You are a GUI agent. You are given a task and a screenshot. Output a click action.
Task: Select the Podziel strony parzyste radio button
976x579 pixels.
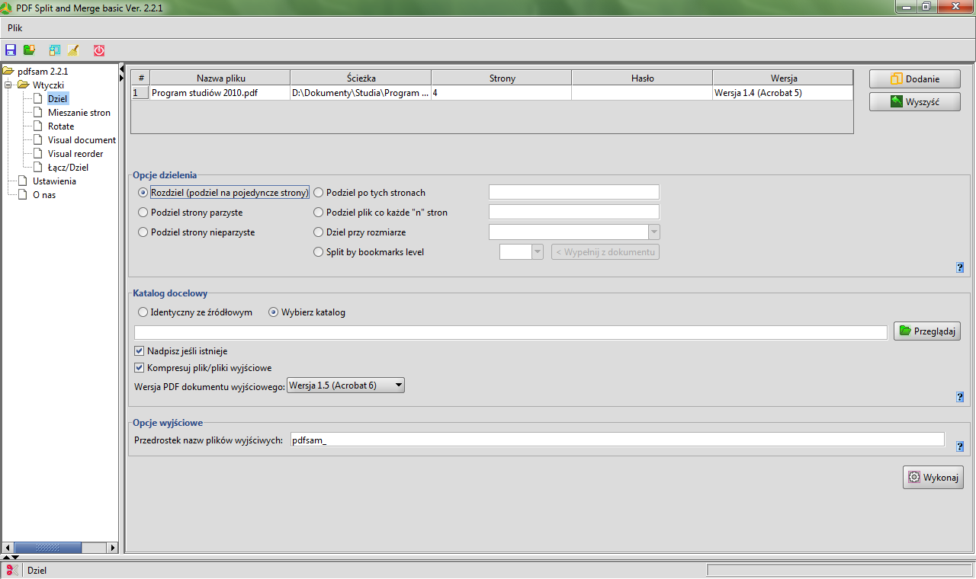(x=143, y=213)
